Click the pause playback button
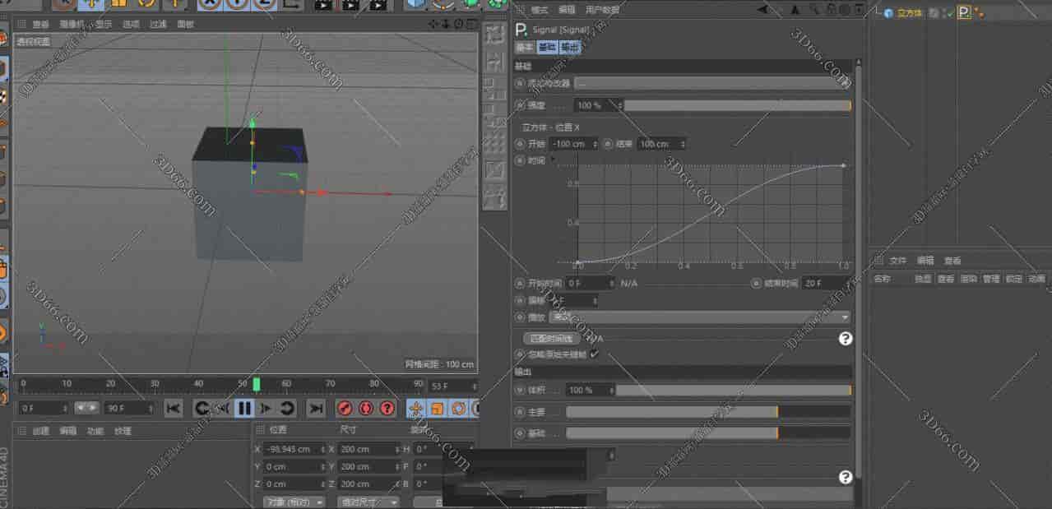This screenshot has width=1052, height=509. (x=243, y=408)
